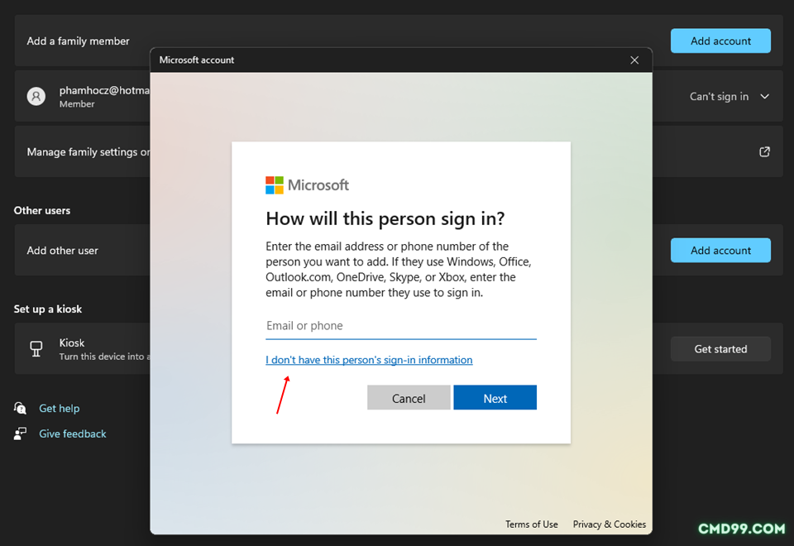Click the Can't sign in label
Screen dimensions: 794x546
719,96
